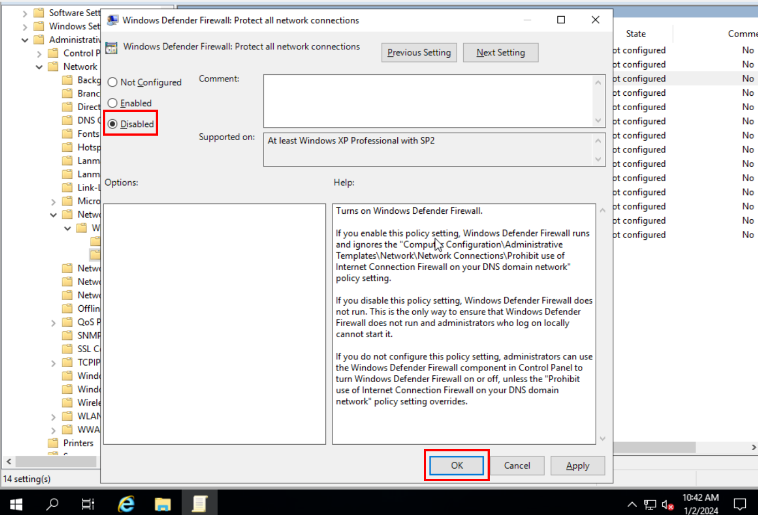
Task: Select the Printers folder in tree
Action: click(x=78, y=443)
